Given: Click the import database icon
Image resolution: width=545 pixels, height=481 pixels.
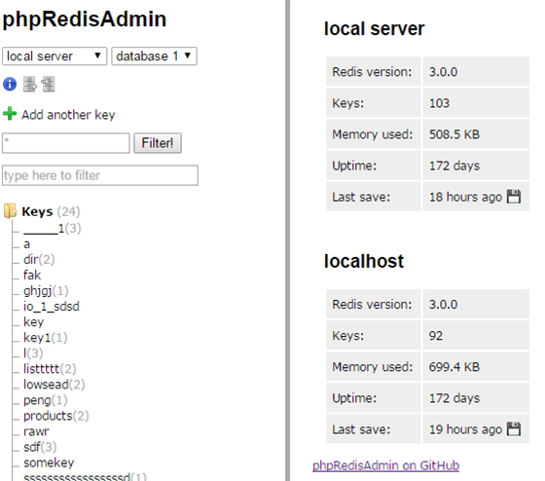Looking at the screenshot, I should click(x=48, y=84).
